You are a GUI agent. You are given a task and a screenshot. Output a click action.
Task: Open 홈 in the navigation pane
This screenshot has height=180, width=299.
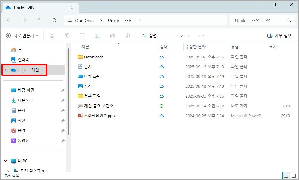click(16, 50)
